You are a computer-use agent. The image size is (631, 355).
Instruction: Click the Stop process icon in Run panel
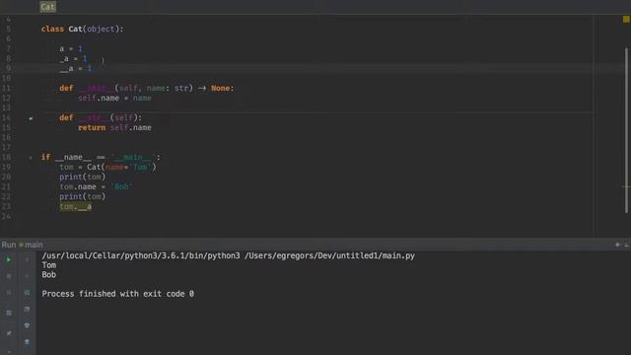[x=9, y=276]
